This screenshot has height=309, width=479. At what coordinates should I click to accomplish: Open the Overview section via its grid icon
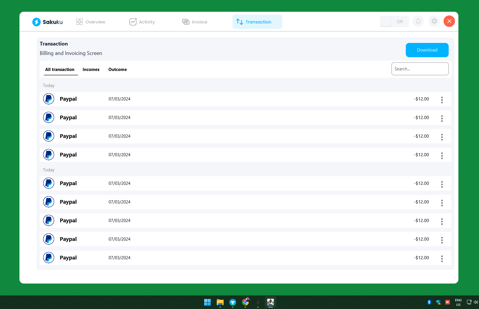(x=79, y=21)
